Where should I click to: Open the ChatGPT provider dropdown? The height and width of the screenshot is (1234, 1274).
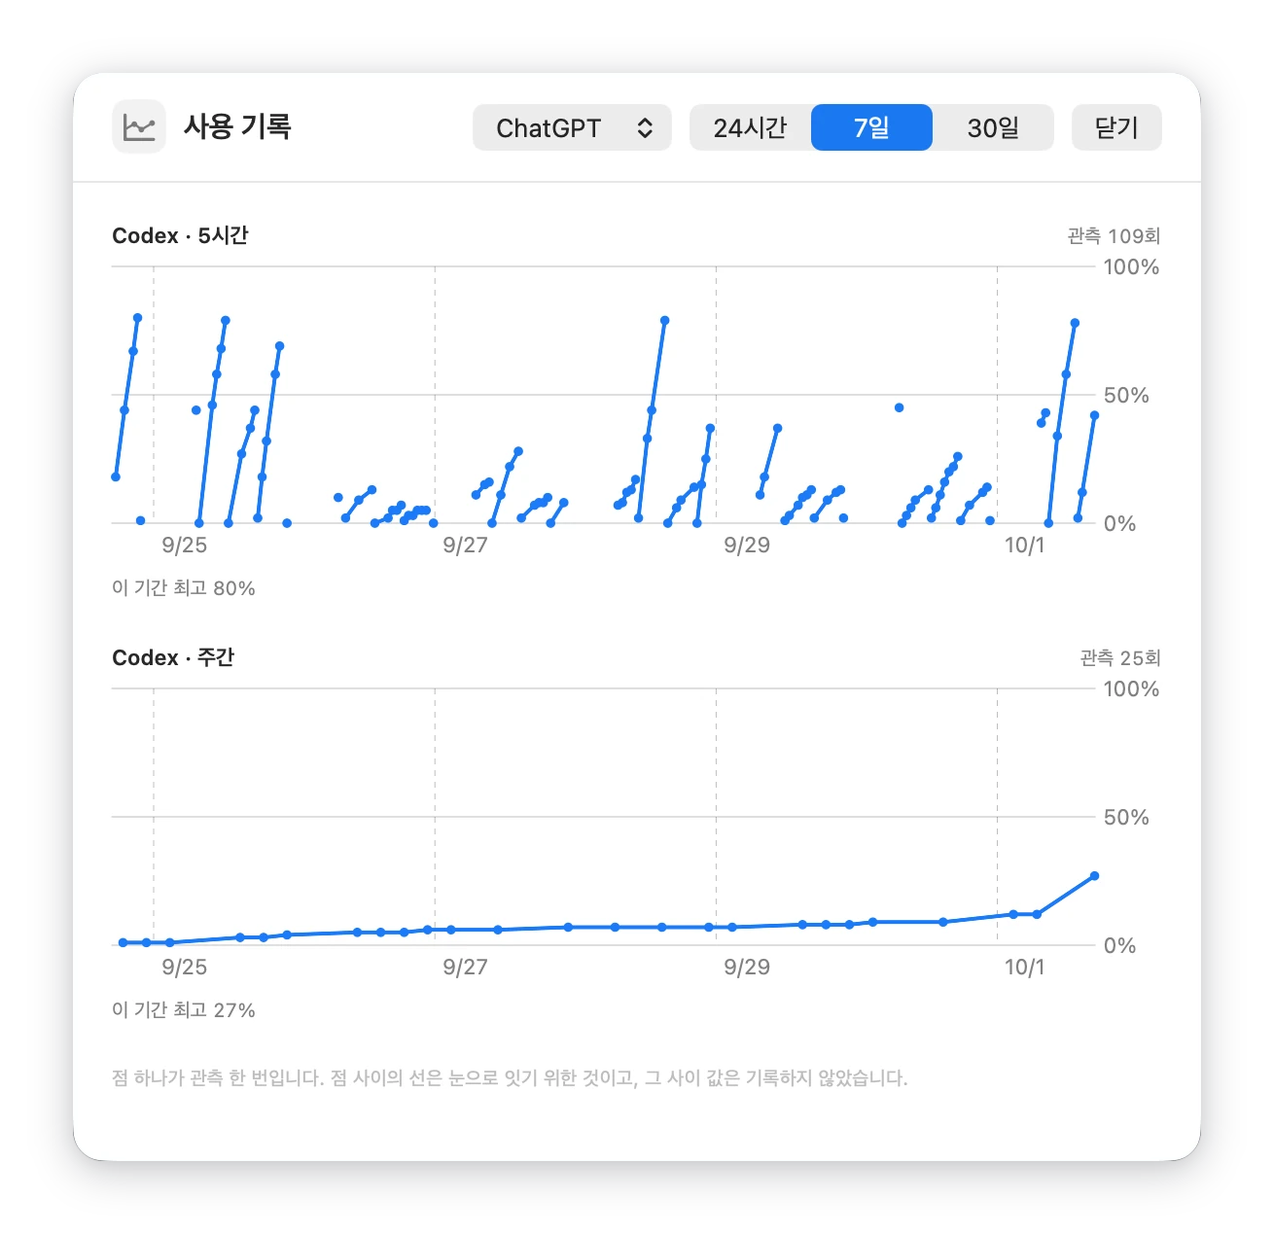click(x=572, y=127)
